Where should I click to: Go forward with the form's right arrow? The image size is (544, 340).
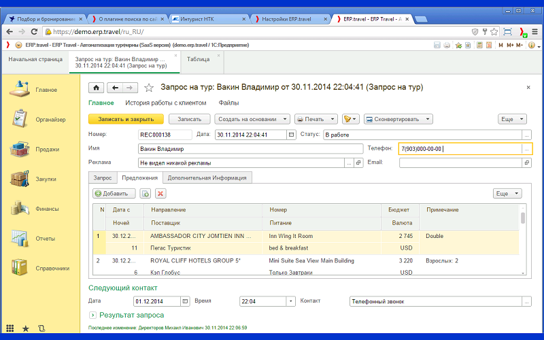130,88
